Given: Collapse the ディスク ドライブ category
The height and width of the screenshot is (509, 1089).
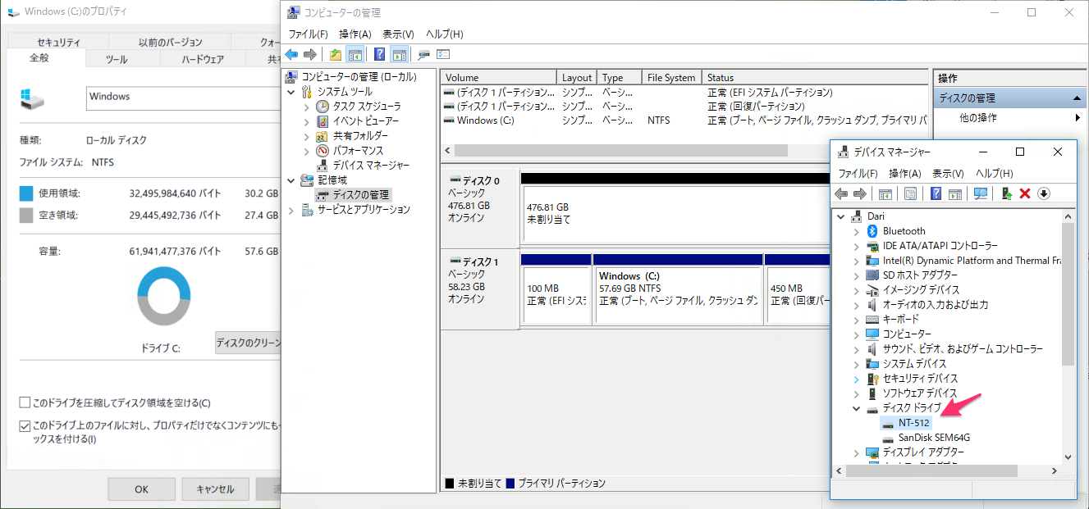Looking at the screenshot, I should (857, 408).
